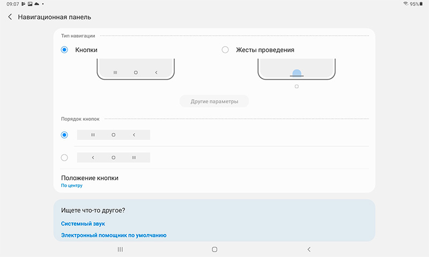This screenshot has width=429, height=257.
Task: Tap the battery icon in status bar
Action: click(421, 4)
